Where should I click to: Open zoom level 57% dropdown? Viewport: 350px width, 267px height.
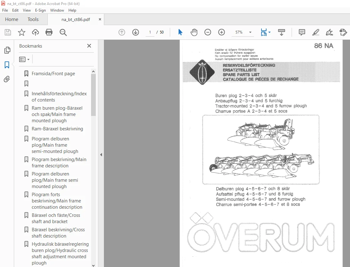pyautogui.click(x=250, y=32)
